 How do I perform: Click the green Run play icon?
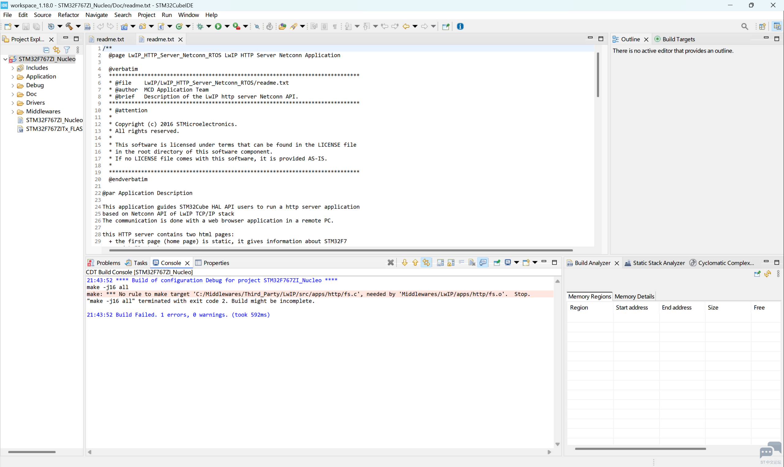coord(218,26)
